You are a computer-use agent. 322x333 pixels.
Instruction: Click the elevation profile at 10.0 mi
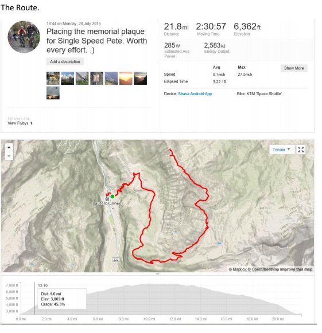[149, 299]
